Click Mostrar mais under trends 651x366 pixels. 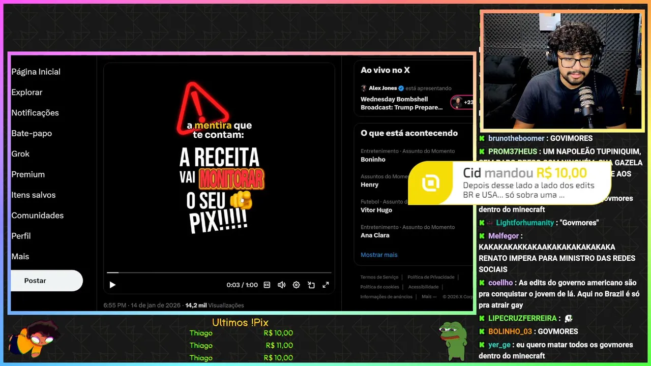point(379,255)
